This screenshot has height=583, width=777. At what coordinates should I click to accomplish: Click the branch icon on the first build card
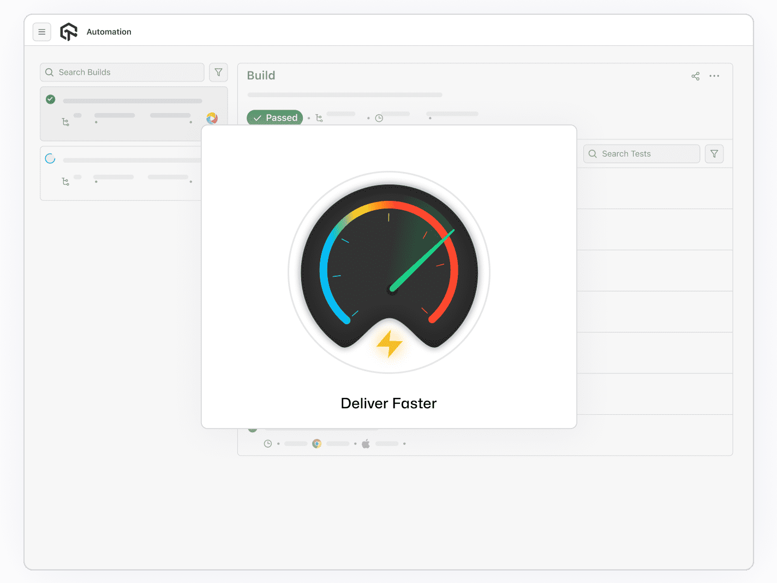coord(65,122)
